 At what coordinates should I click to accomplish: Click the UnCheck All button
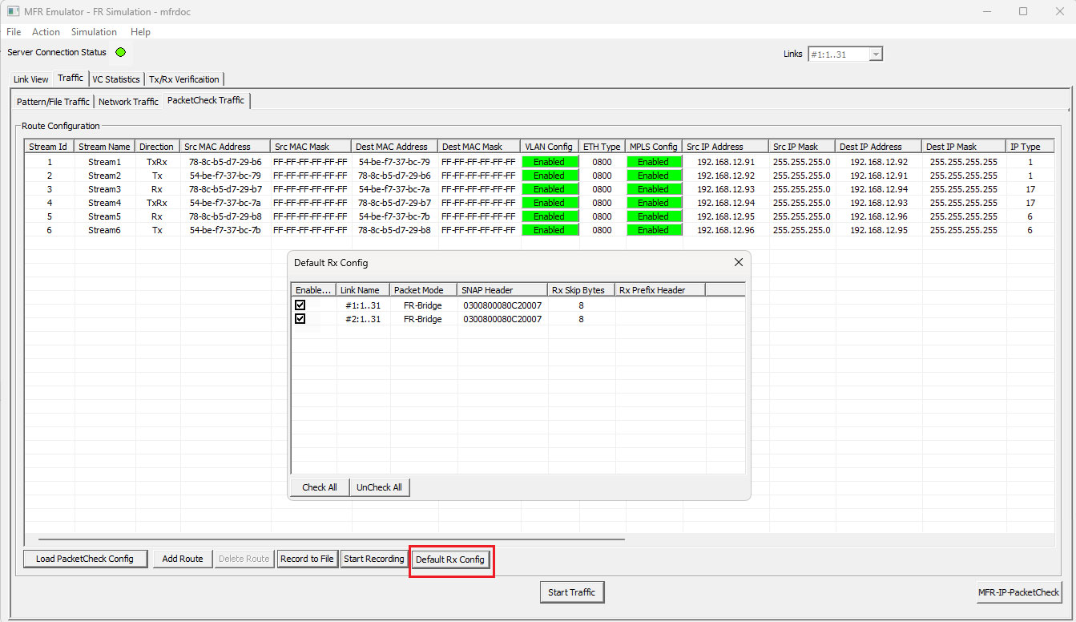click(379, 487)
